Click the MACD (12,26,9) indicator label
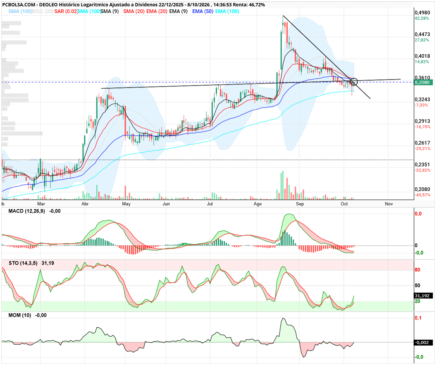This screenshot has width=436, height=365. point(27,211)
